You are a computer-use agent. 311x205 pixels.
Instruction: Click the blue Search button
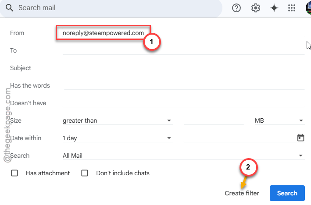287,193
